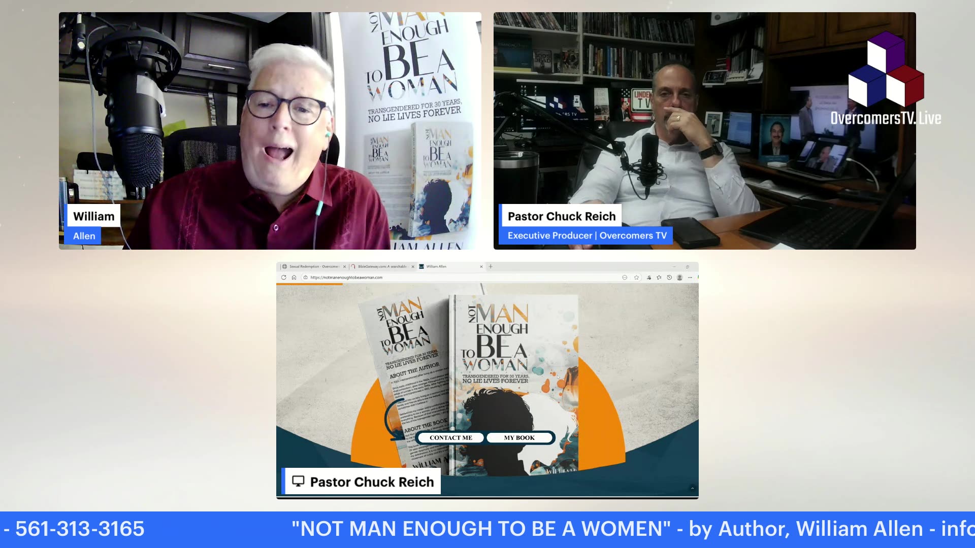Click the favorite star icon in address bar
Viewport: 975px width, 548px height.
point(636,278)
